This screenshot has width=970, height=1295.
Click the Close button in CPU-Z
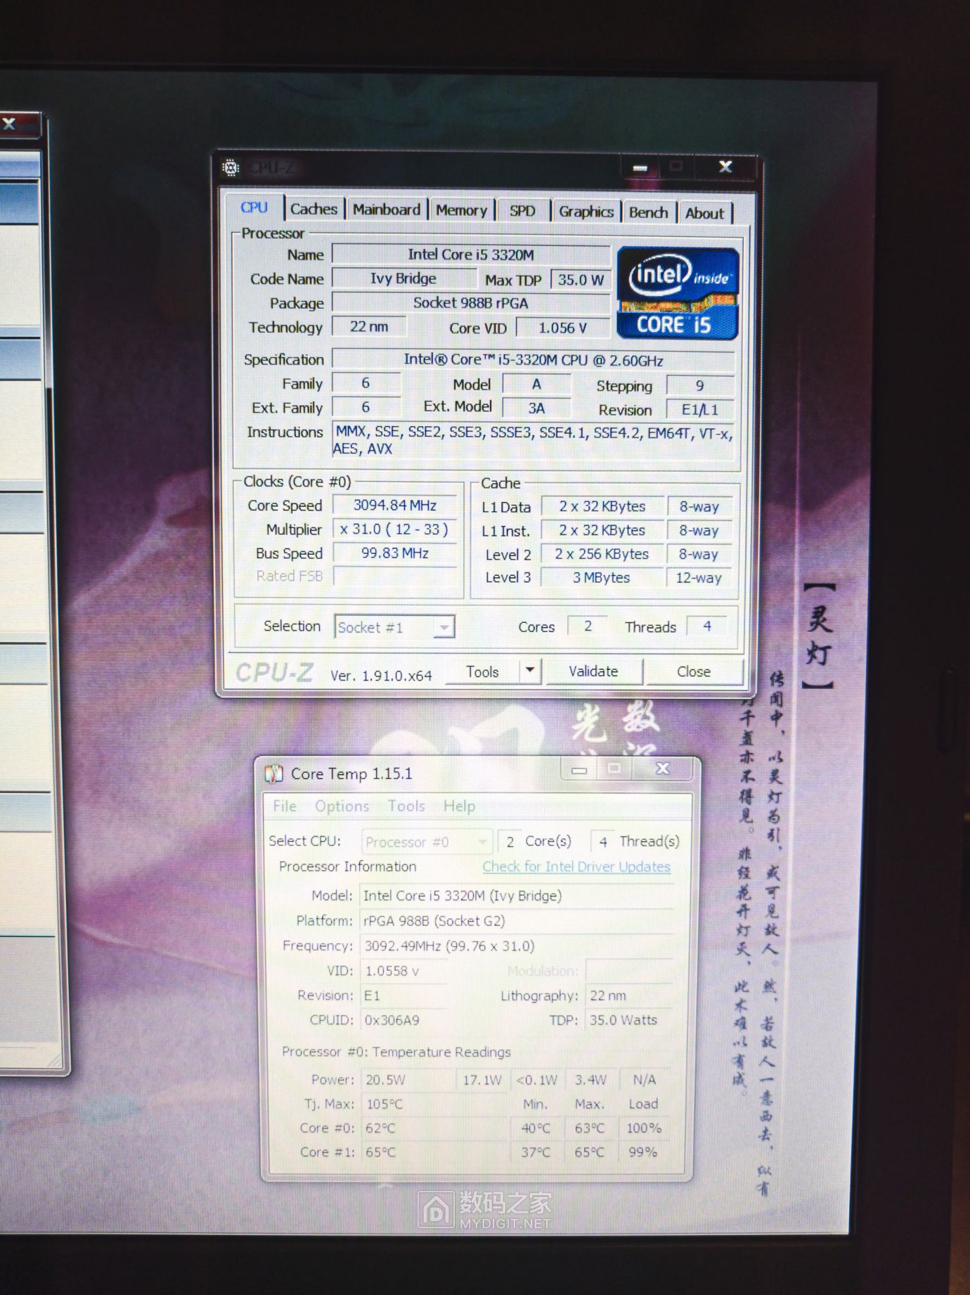coord(694,671)
